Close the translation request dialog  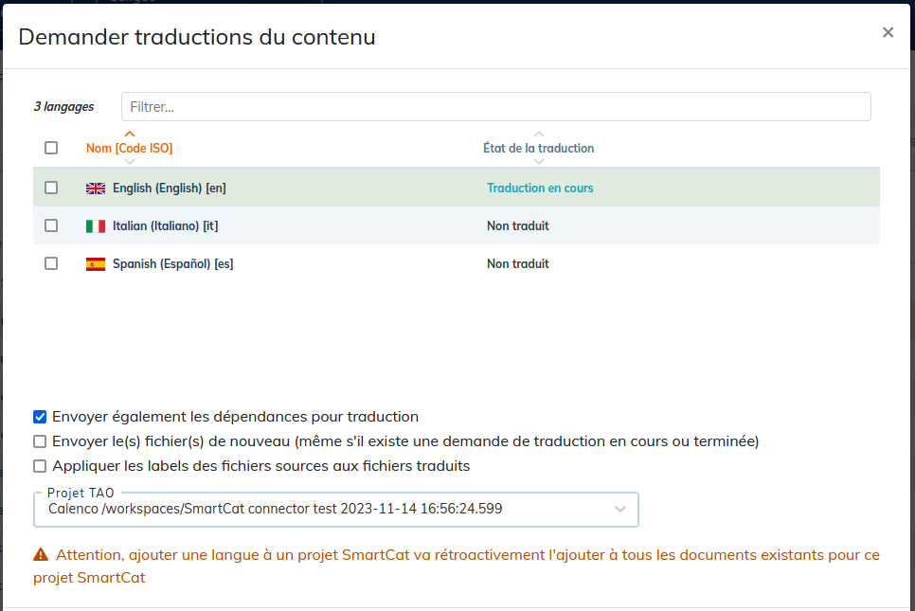pos(888,32)
